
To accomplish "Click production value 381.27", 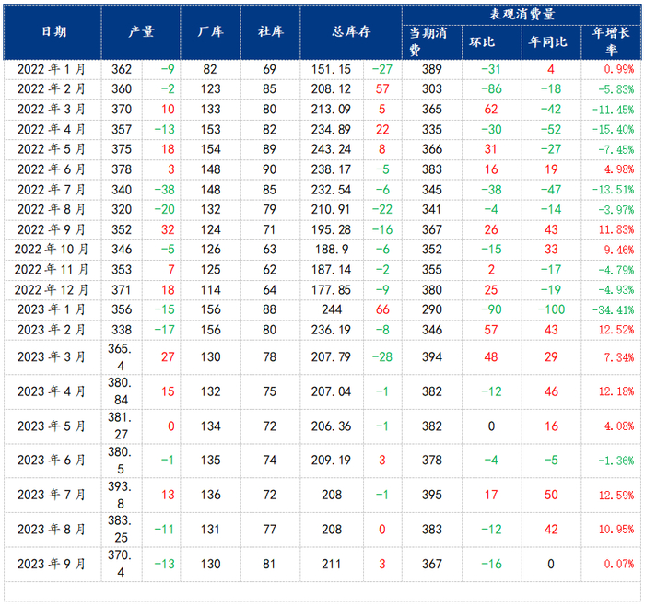I will [x=120, y=426].
